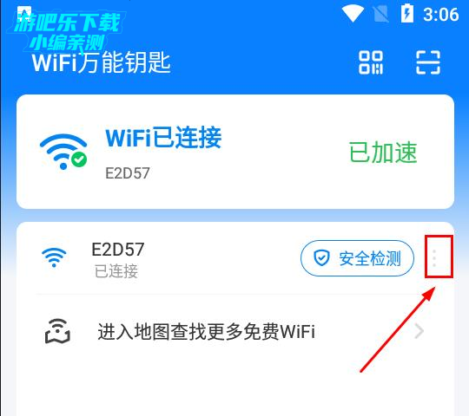Viewport: 469px width, 416px height.
Task: Open the QR code icon in header
Action: point(371,62)
